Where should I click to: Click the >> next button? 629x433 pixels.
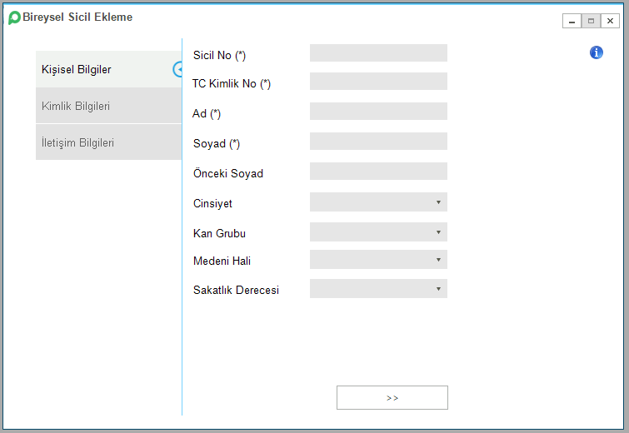click(x=392, y=398)
